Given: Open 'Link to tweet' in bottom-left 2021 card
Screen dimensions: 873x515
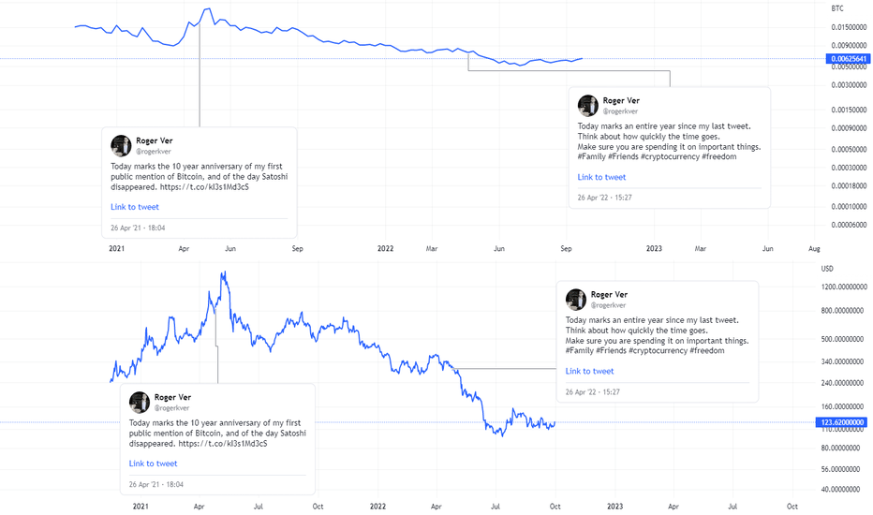Looking at the screenshot, I should click(x=153, y=463).
